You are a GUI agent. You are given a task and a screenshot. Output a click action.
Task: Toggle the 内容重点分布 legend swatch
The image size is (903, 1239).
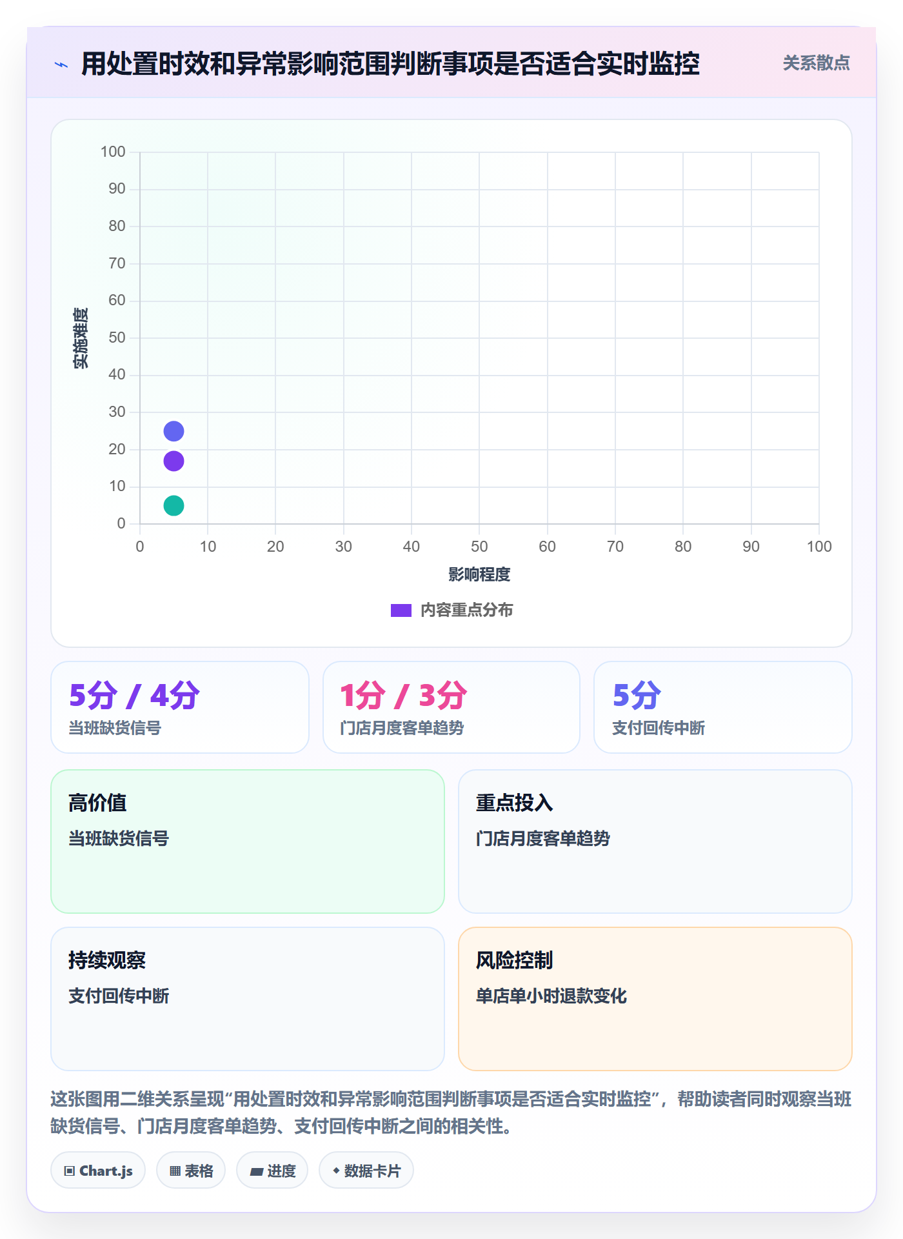pos(401,610)
